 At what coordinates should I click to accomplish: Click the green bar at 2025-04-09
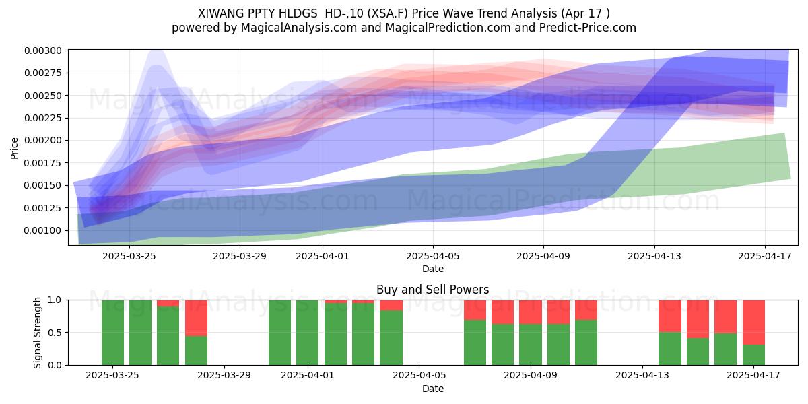pyautogui.click(x=531, y=345)
